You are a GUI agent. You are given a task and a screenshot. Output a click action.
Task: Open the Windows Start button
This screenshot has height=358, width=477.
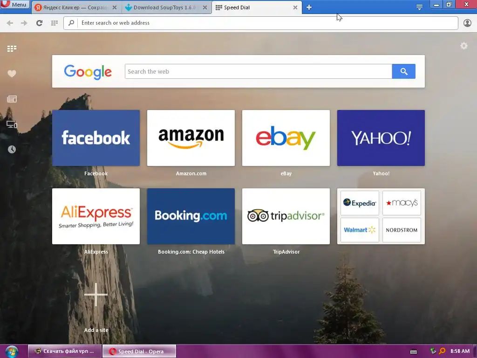[x=12, y=351]
